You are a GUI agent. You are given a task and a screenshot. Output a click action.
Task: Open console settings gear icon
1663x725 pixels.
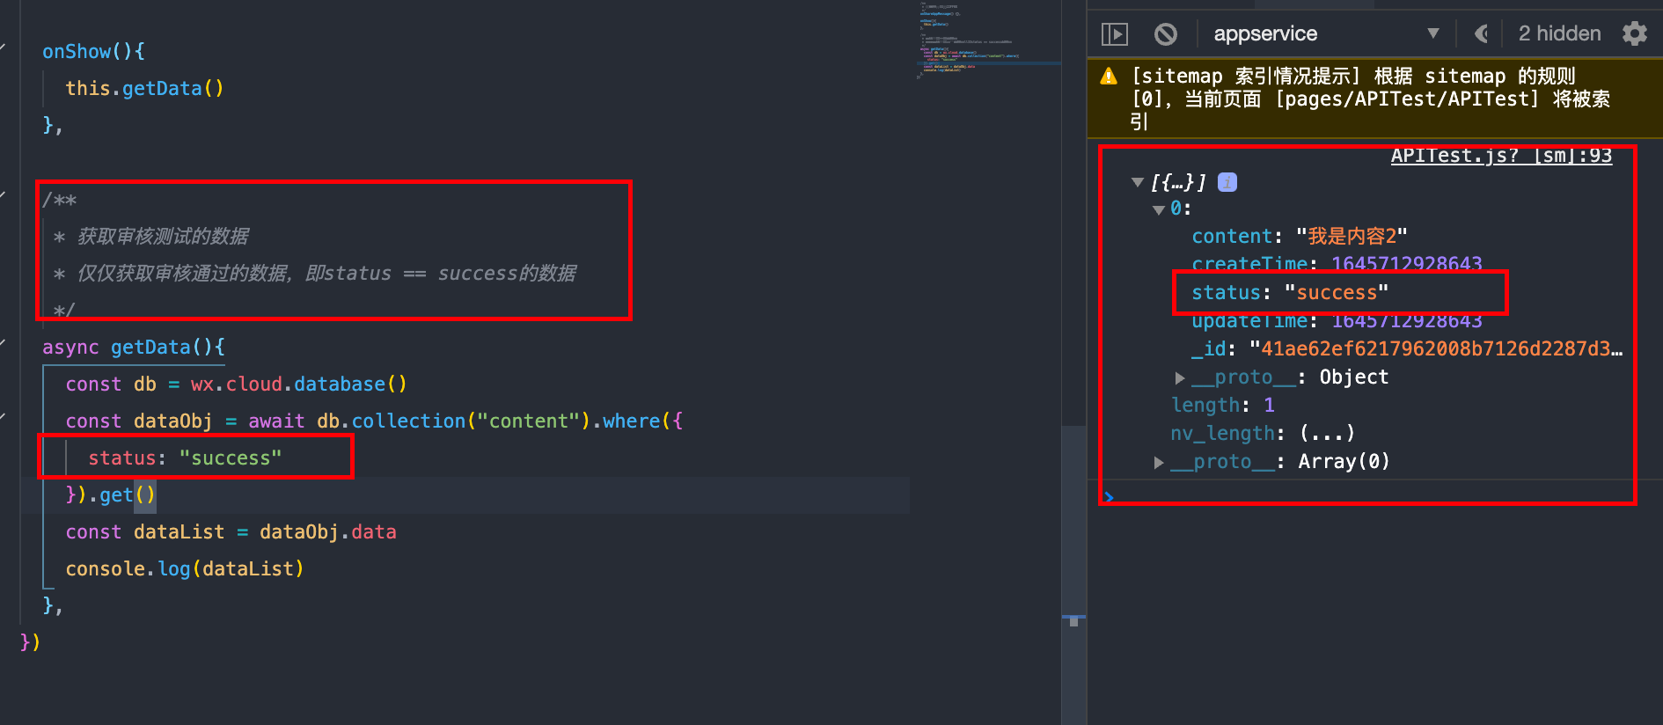(1635, 34)
